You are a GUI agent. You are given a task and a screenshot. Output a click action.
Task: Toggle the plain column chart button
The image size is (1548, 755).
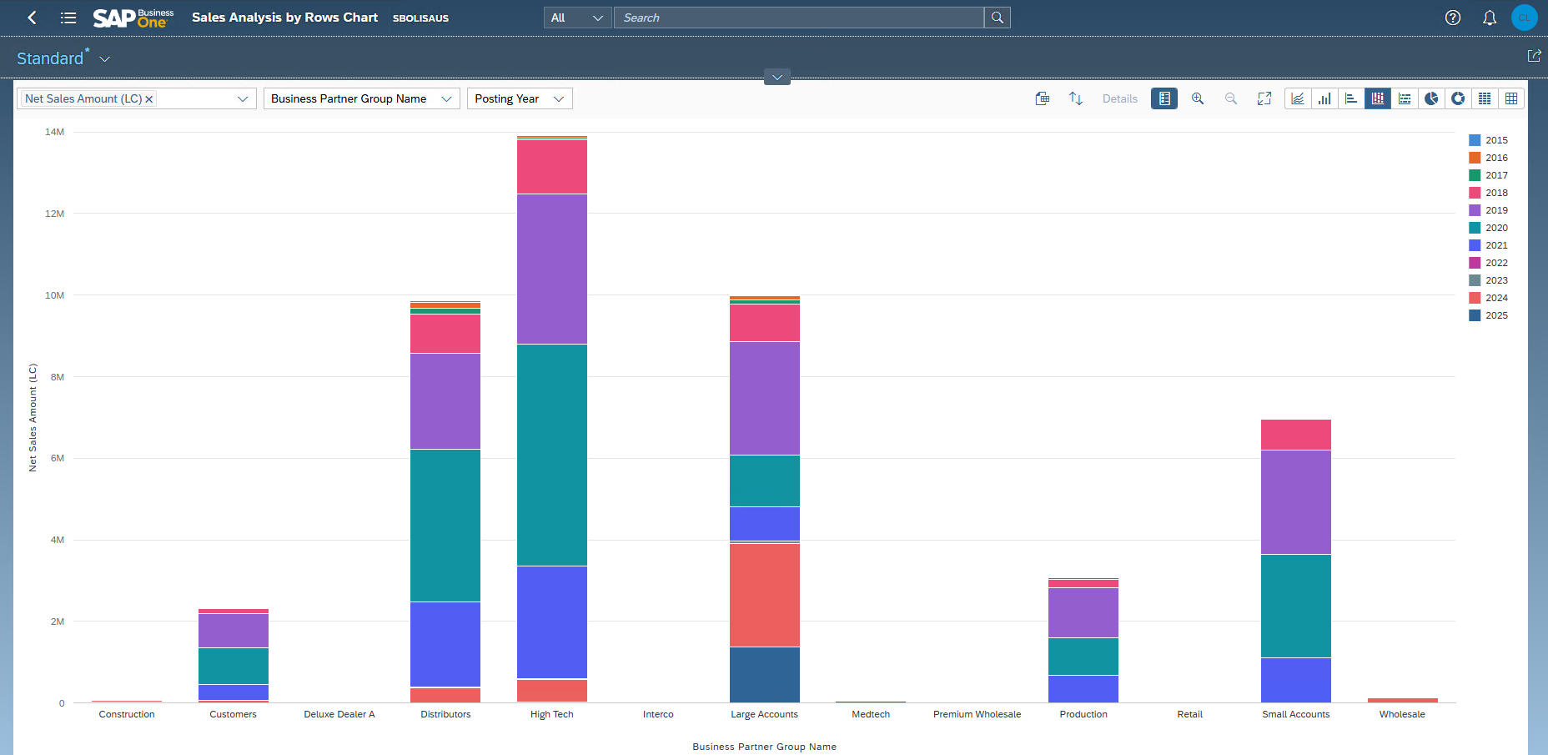pos(1324,98)
